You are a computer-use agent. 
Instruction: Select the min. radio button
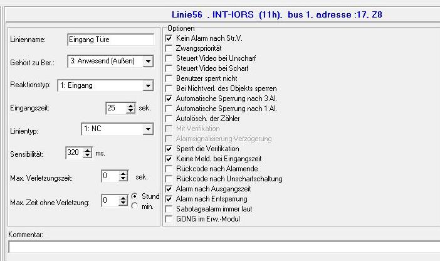coord(135,206)
